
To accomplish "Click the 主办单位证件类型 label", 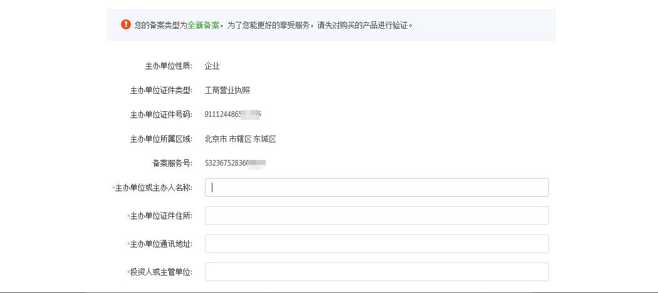I will (x=161, y=91).
